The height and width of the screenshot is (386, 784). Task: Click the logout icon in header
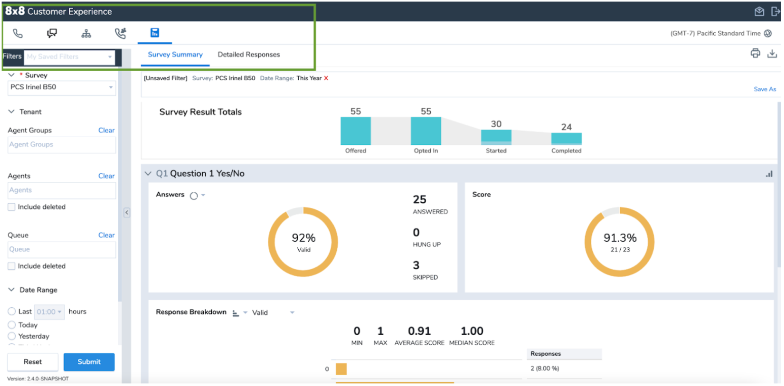click(775, 11)
